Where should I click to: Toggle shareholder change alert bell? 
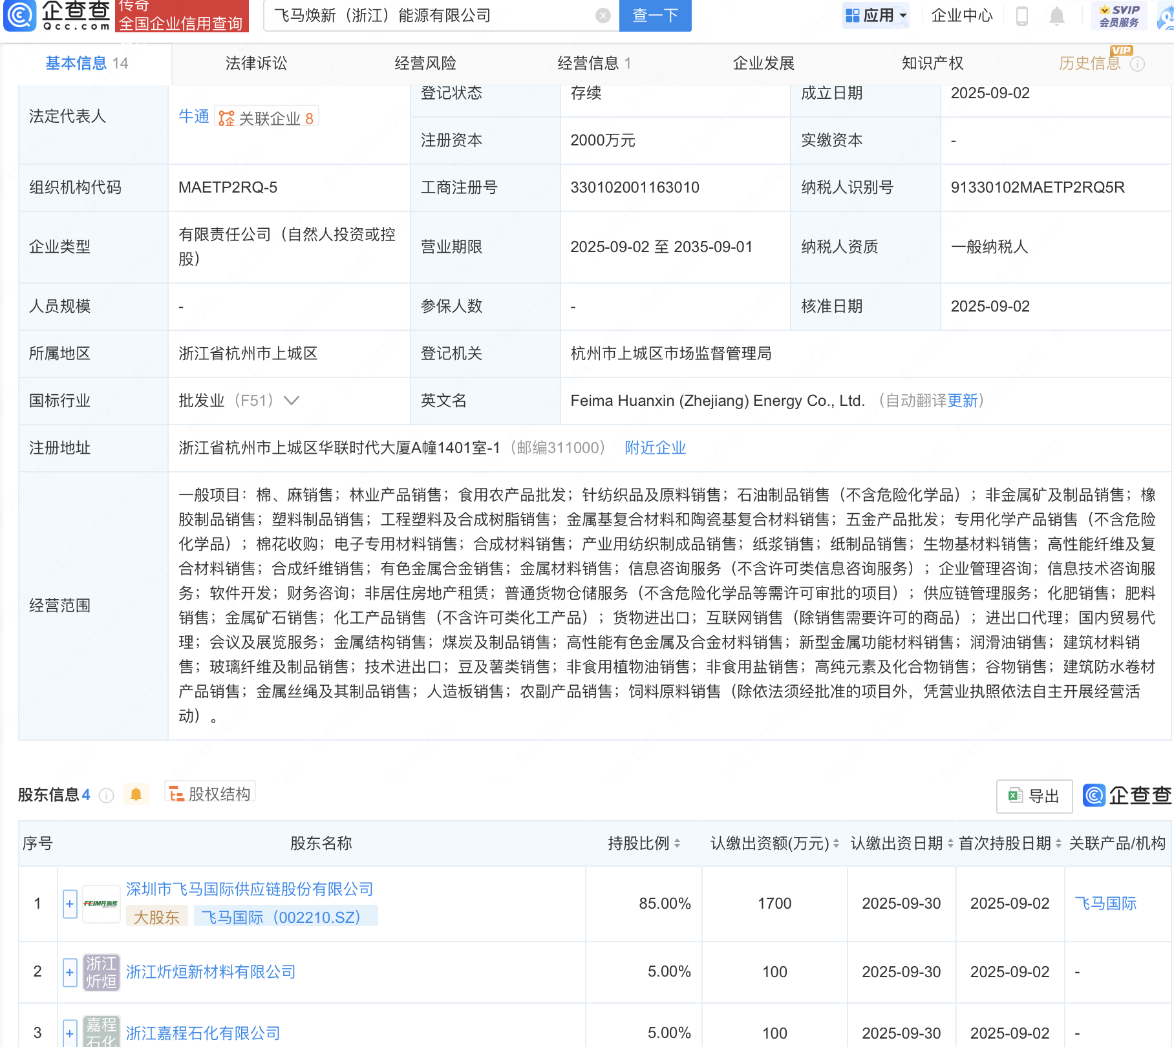(x=136, y=794)
